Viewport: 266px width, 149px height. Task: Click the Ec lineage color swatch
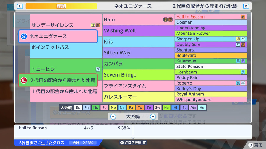[78, 107]
